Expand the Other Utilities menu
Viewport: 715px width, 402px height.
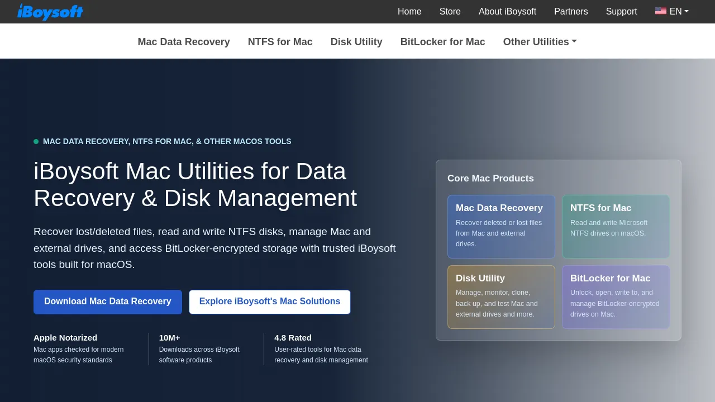(540, 42)
